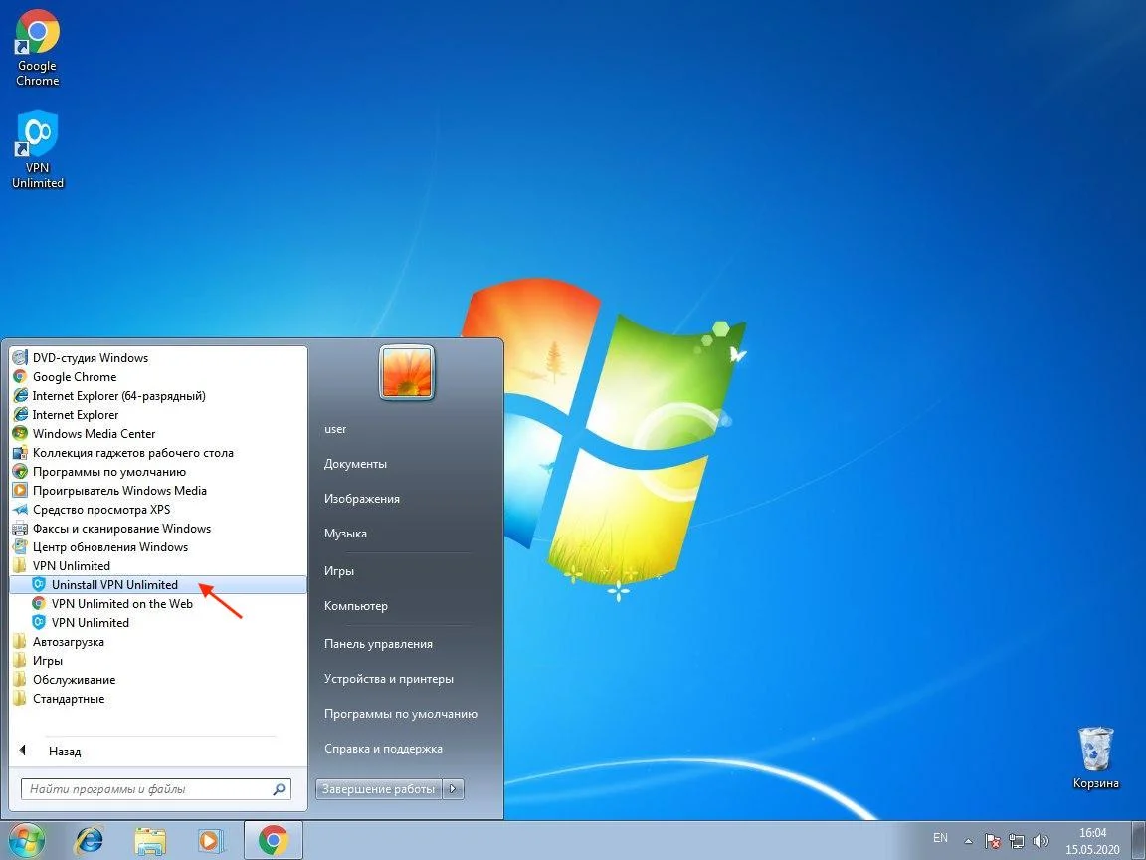Launch Windows Media Player from taskbar

[x=210, y=840]
